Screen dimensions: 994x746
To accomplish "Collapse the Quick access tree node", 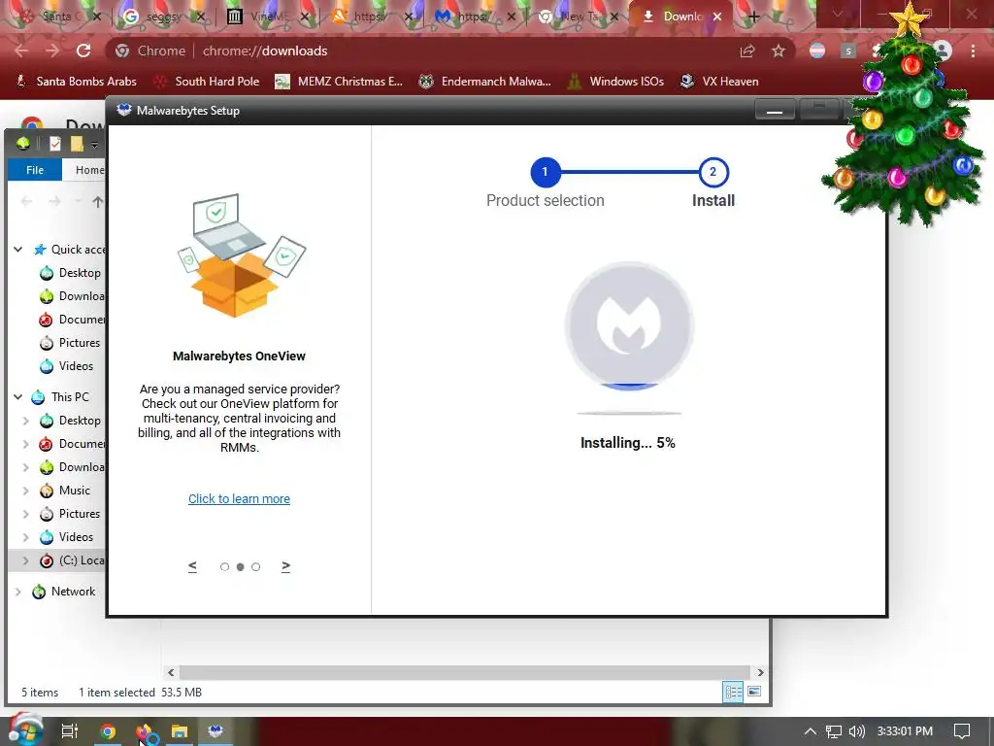I will coord(18,250).
